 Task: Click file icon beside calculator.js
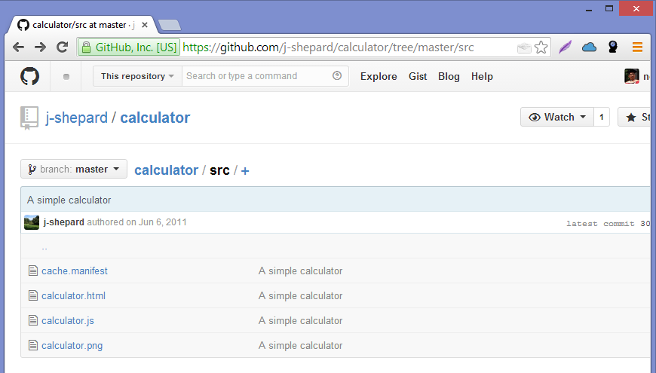point(33,320)
